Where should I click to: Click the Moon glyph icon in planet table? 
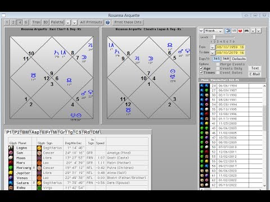[x=11, y=158]
